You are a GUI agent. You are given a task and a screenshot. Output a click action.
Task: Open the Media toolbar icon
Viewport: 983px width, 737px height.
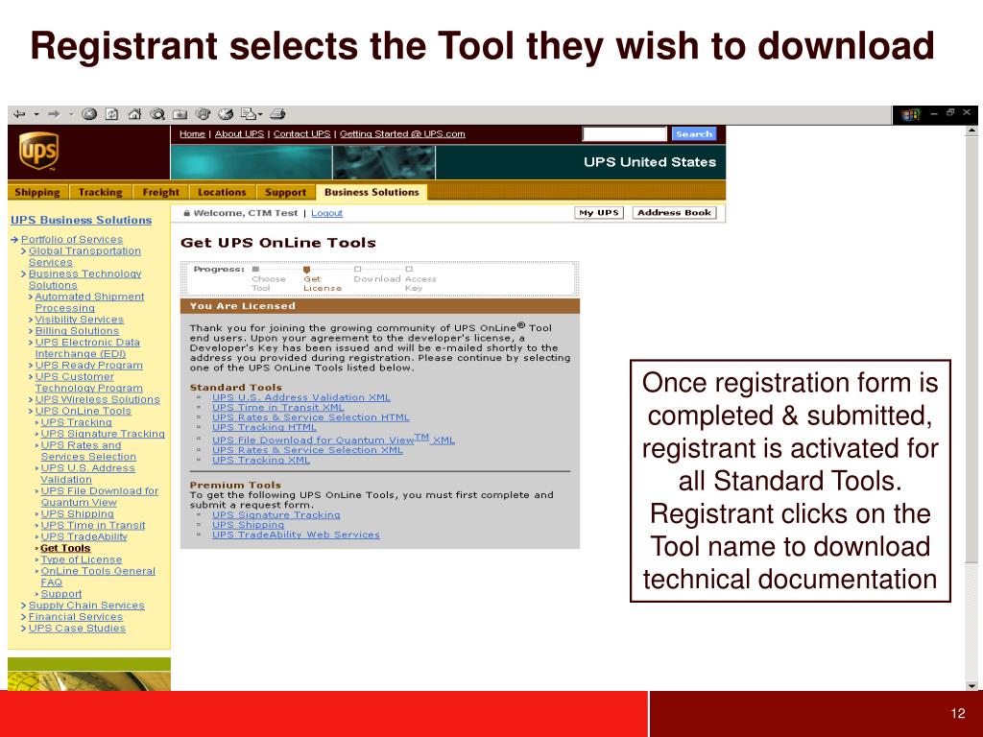point(203,114)
